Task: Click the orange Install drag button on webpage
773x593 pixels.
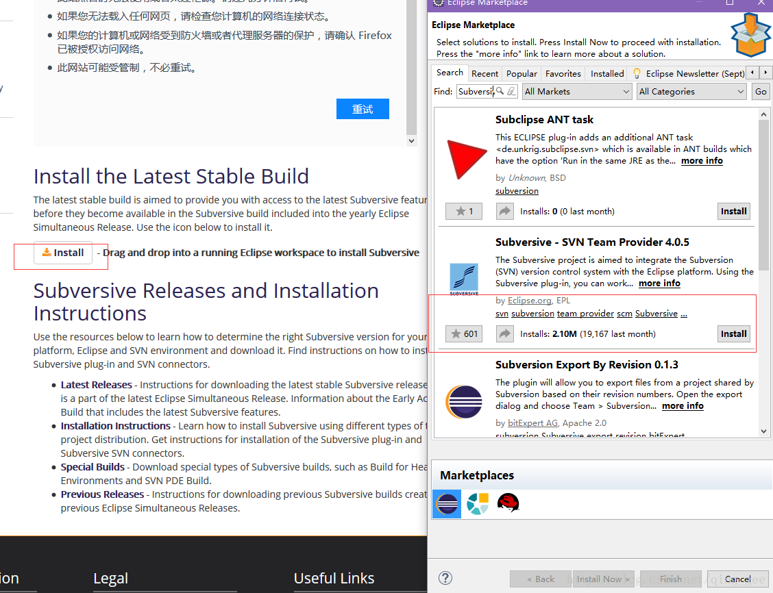Action: [x=62, y=253]
